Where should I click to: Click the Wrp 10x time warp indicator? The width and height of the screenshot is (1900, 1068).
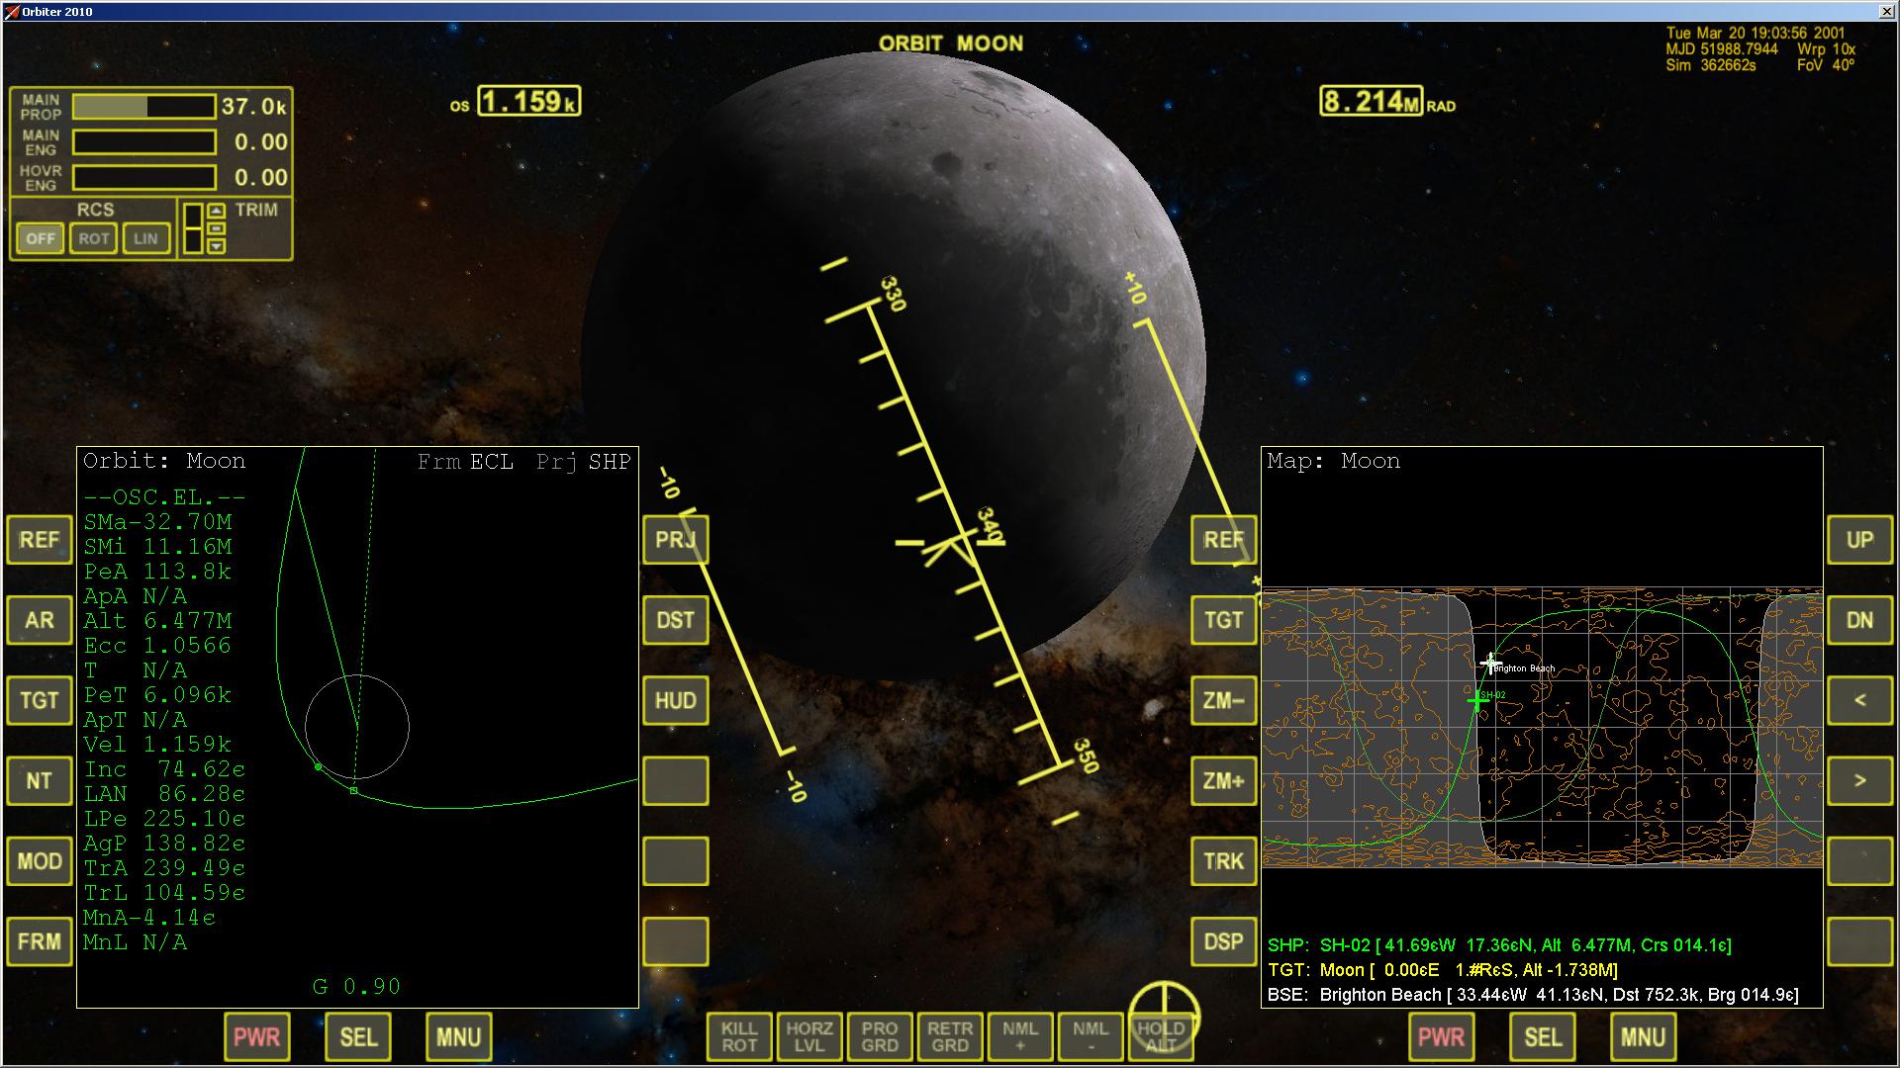1826,48
